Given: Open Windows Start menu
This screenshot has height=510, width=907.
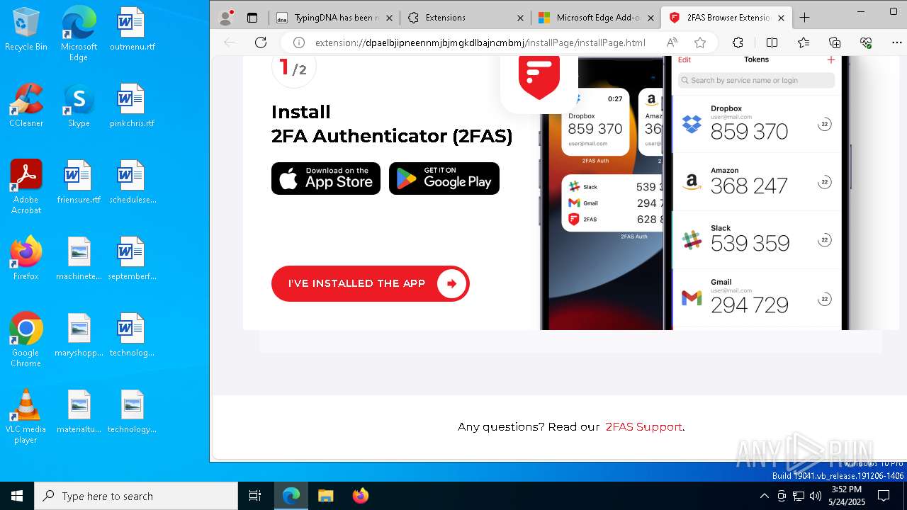Looking at the screenshot, I should (x=17, y=496).
